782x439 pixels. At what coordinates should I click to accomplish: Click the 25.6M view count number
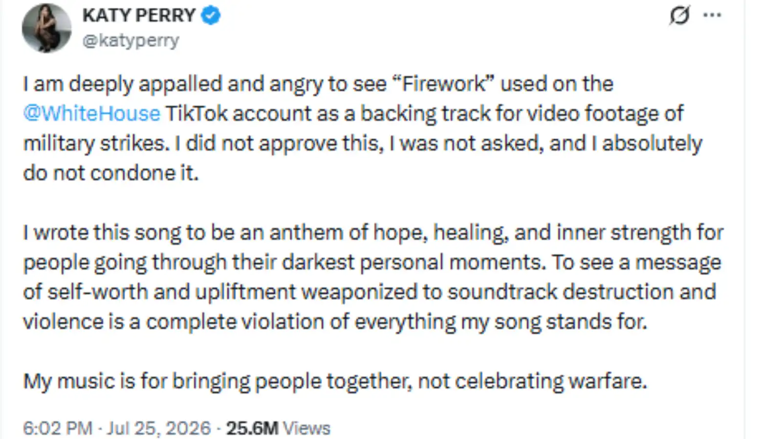[x=252, y=428]
